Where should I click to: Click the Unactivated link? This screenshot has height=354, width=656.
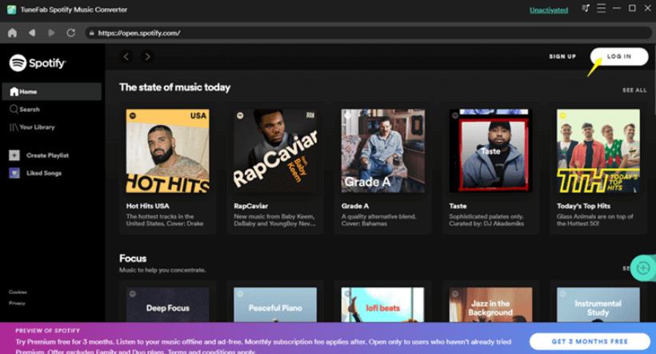coord(548,10)
